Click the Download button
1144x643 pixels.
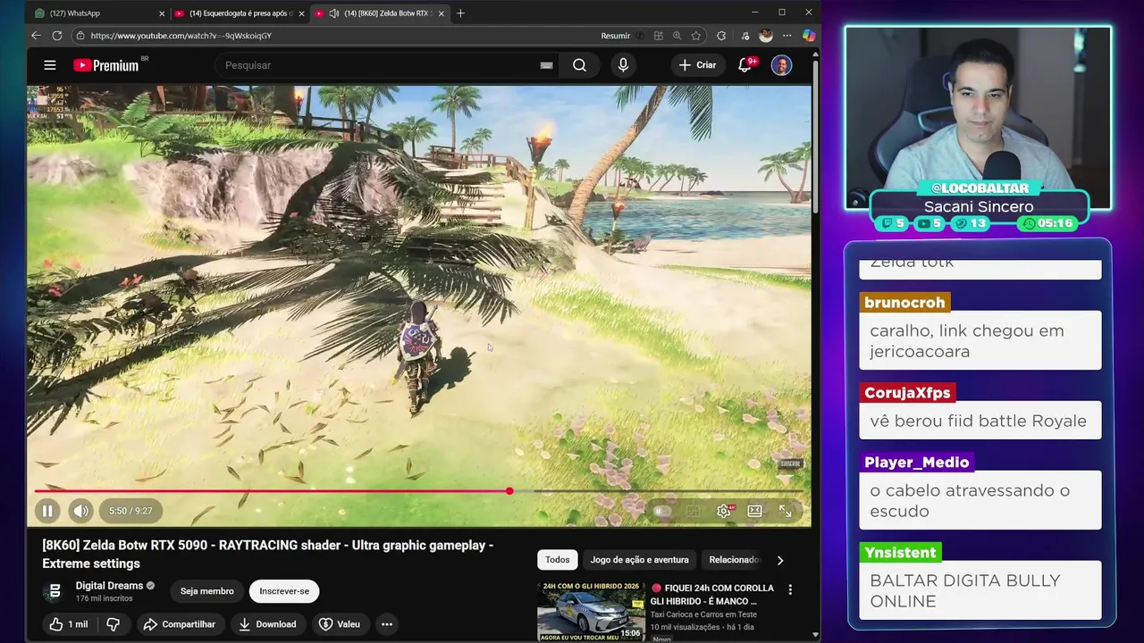267,624
